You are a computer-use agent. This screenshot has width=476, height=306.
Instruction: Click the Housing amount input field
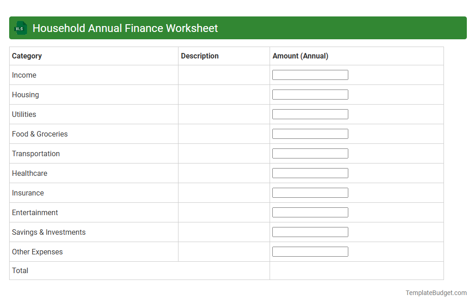(x=310, y=94)
